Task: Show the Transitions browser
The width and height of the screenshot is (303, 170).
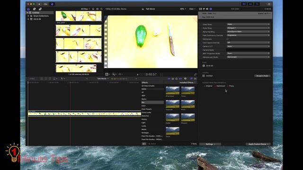Action: (195, 79)
